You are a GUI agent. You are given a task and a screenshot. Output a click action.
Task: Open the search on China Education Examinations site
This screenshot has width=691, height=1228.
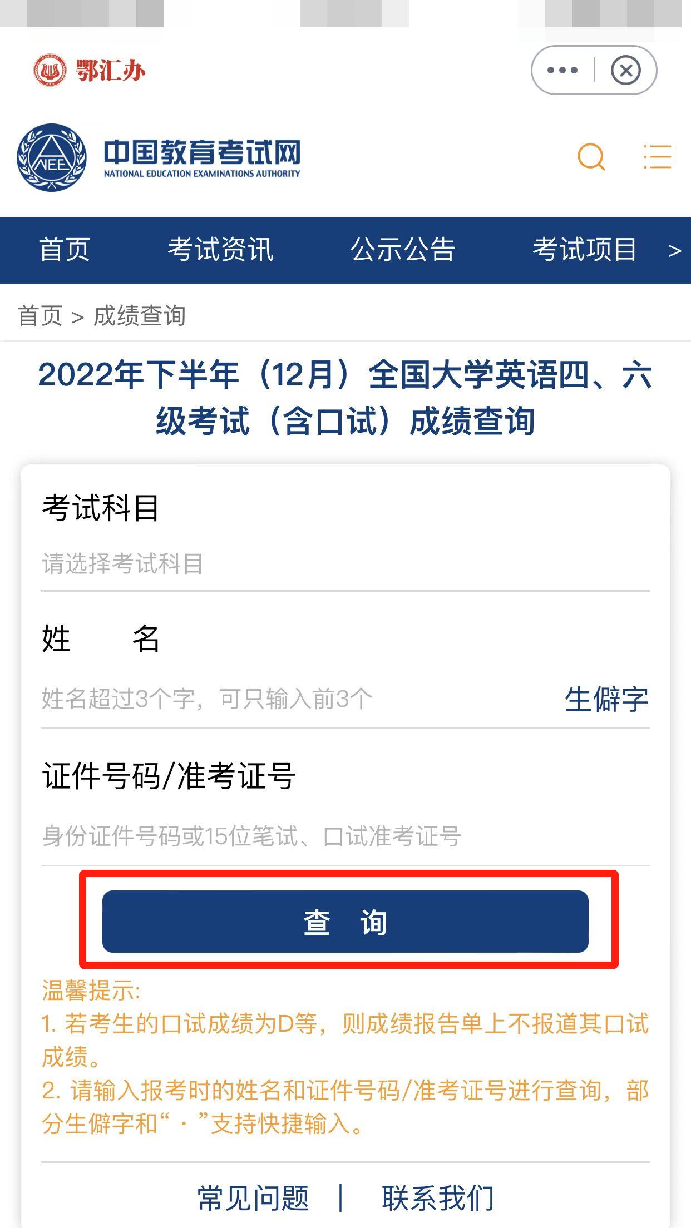click(x=592, y=158)
